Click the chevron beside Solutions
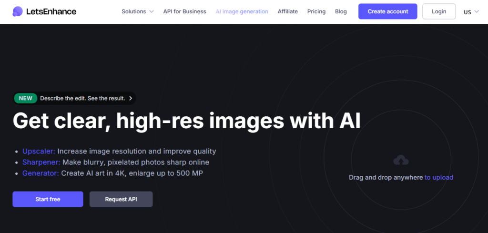 click(x=151, y=11)
